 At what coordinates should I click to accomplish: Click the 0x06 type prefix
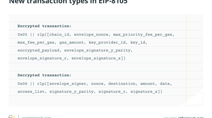click(x=23, y=84)
